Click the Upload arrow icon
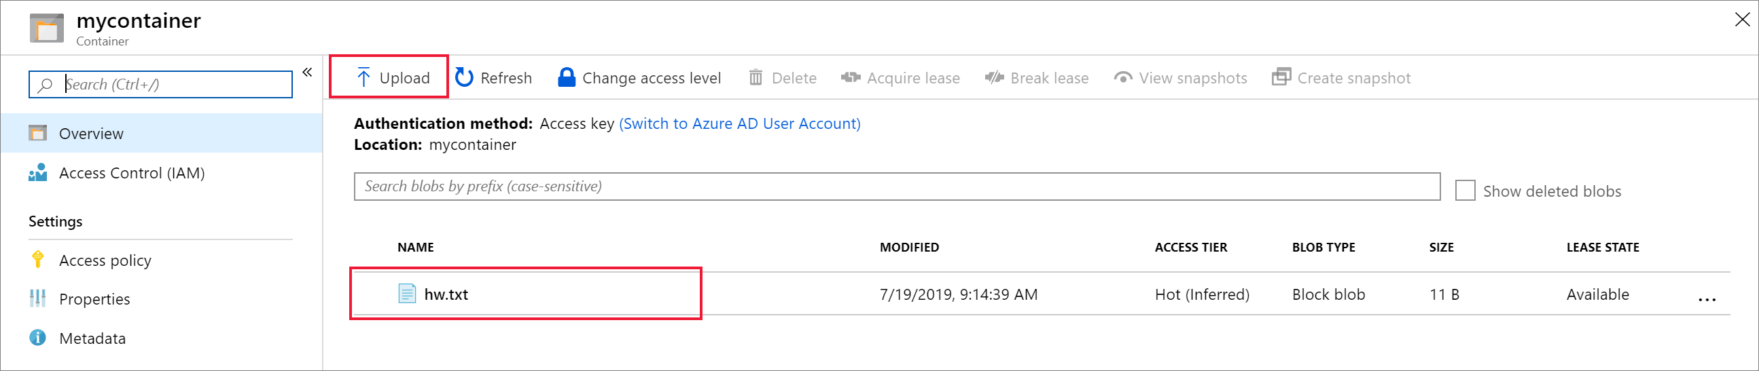 click(363, 78)
